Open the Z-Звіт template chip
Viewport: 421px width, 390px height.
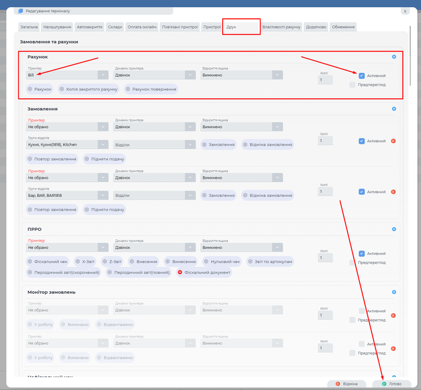112,261
